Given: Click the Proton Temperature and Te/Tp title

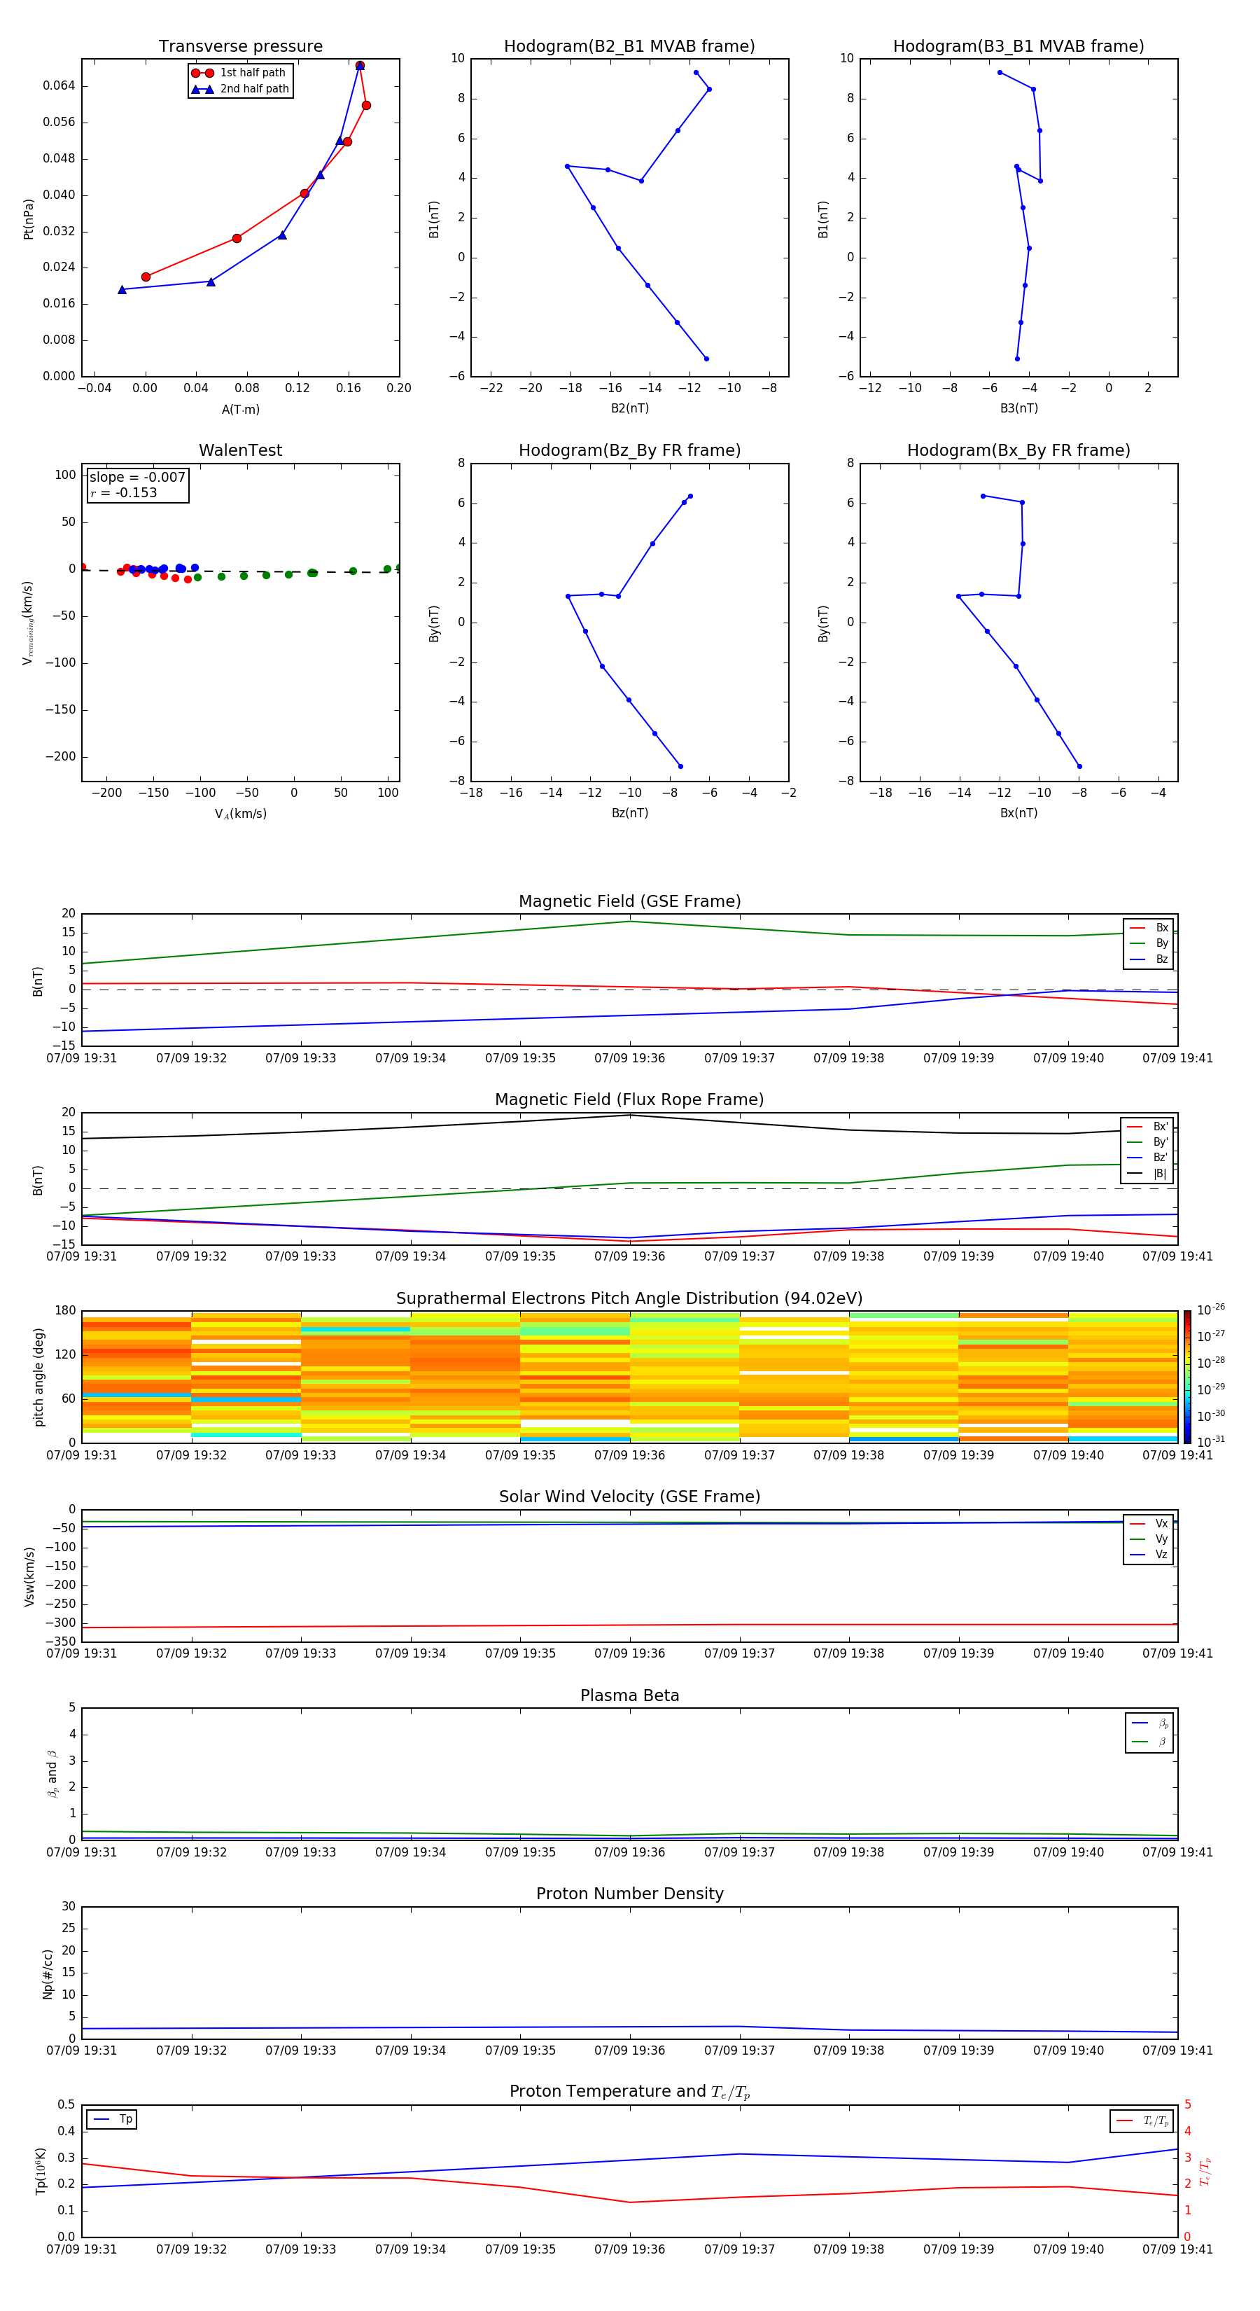Looking at the screenshot, I should (x=629, y=2092).
